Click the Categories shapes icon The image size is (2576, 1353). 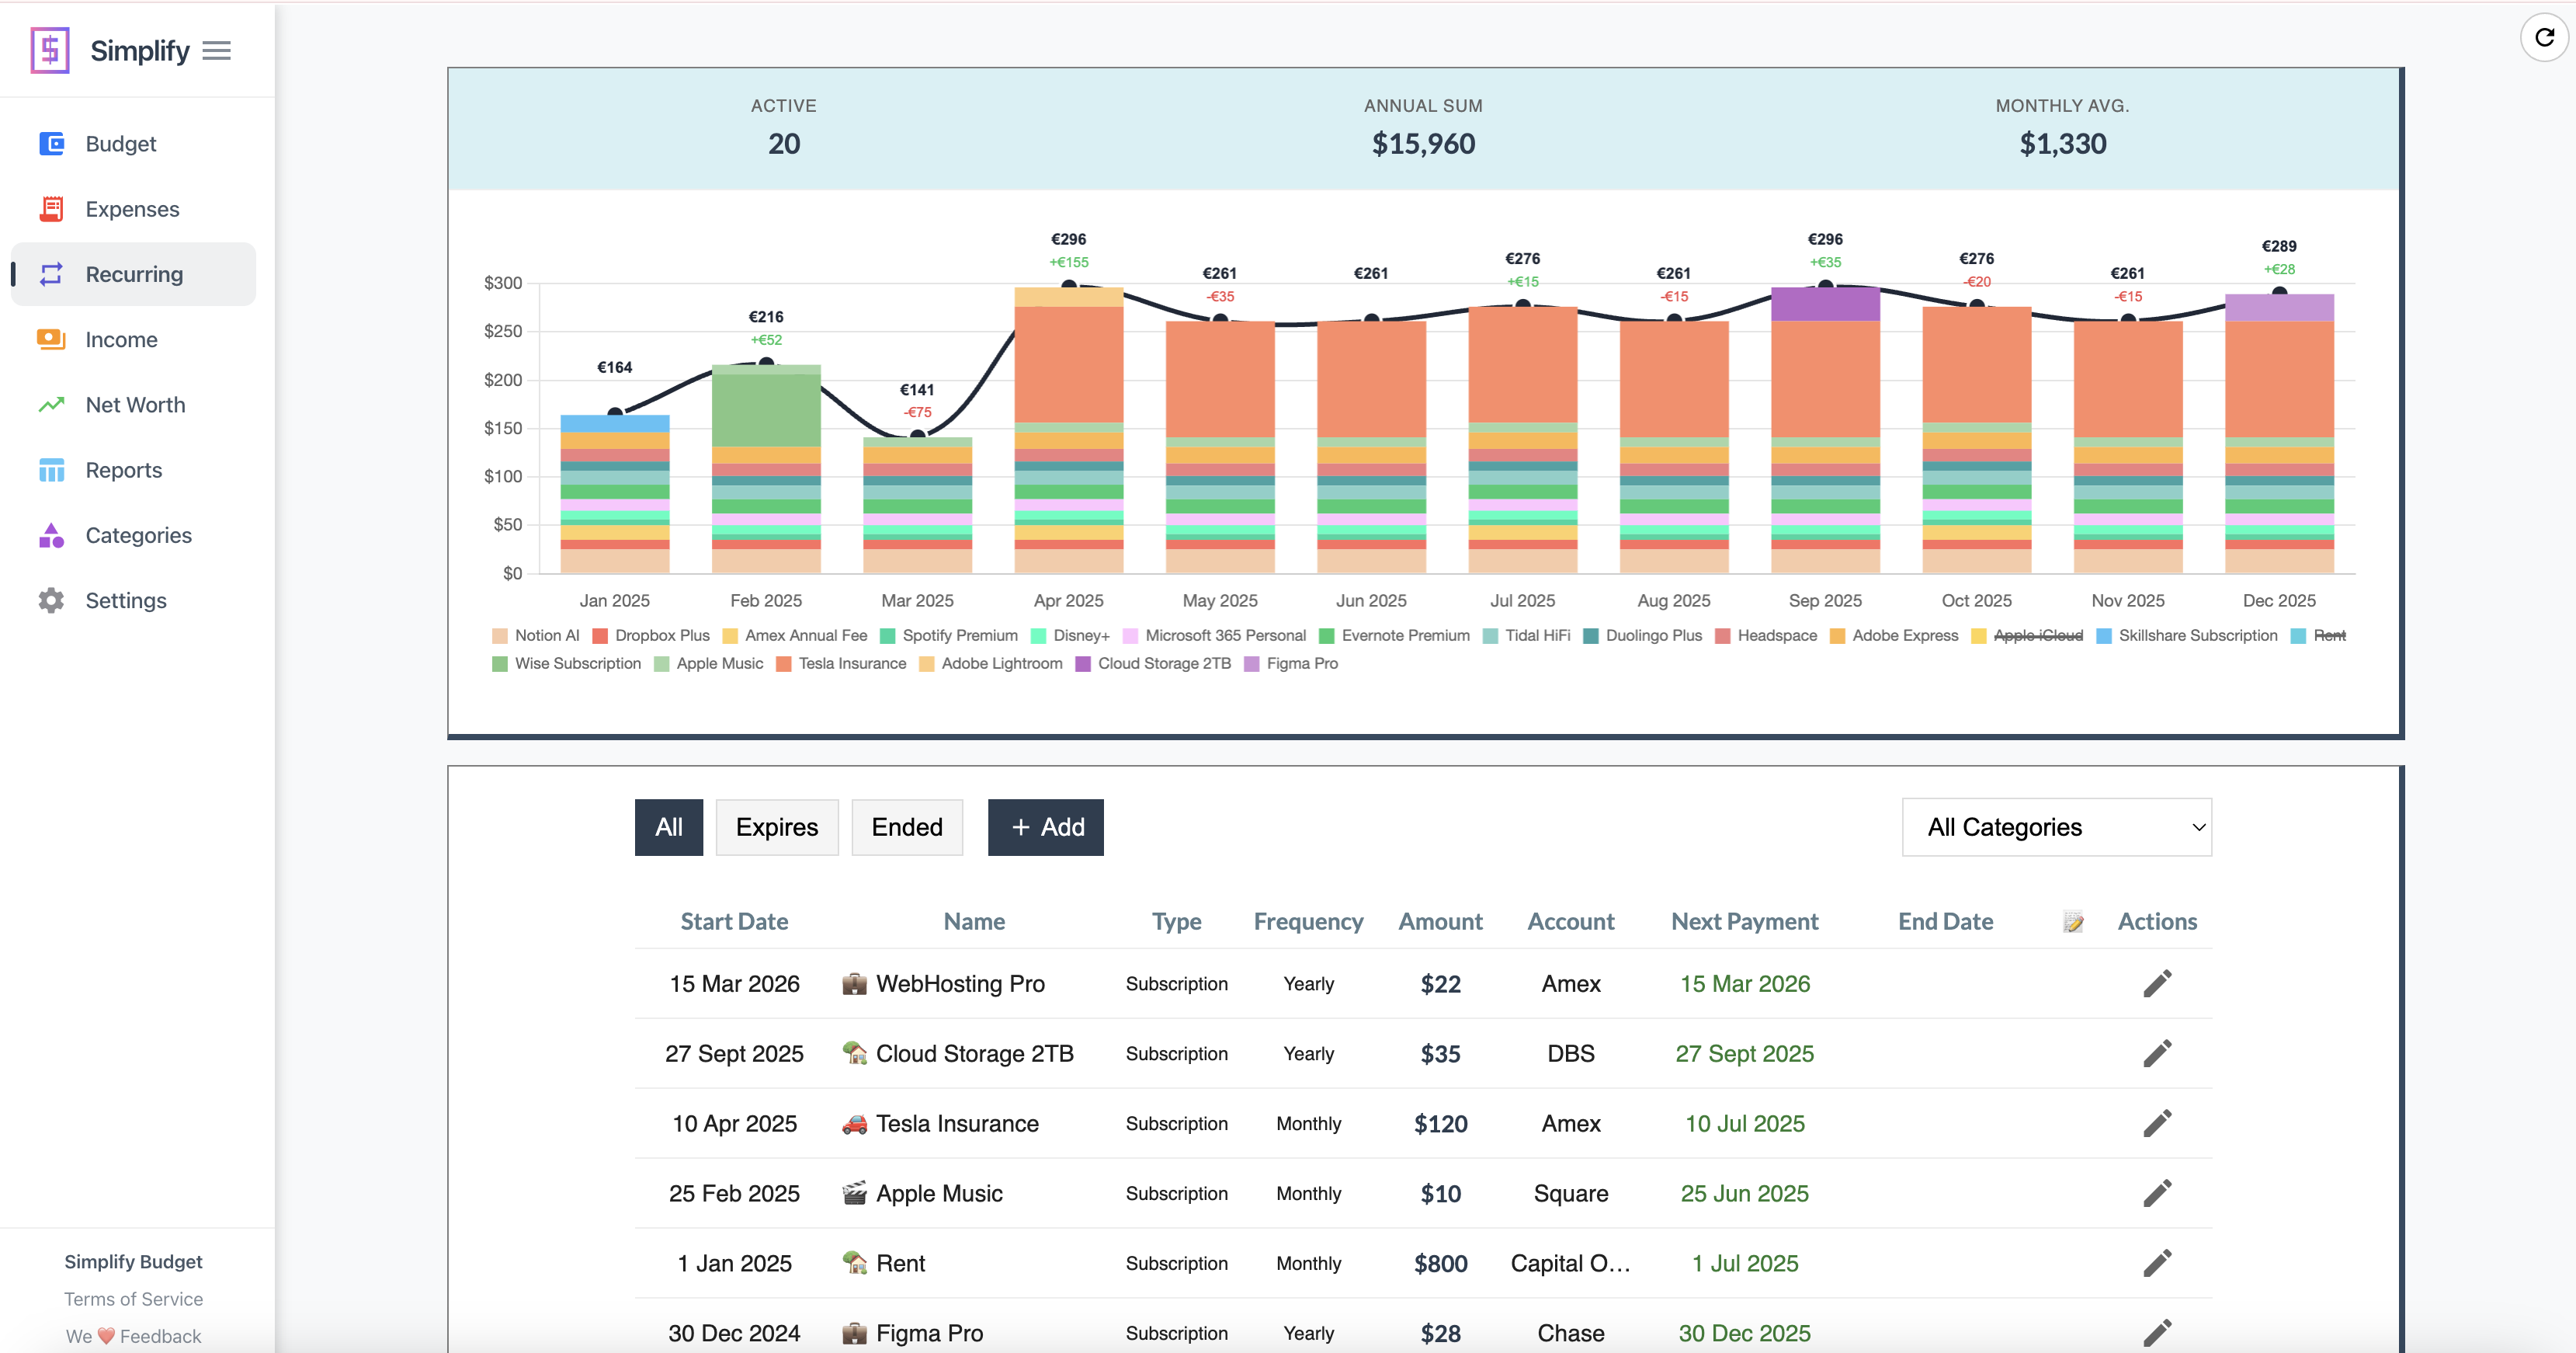click(51, 535)
